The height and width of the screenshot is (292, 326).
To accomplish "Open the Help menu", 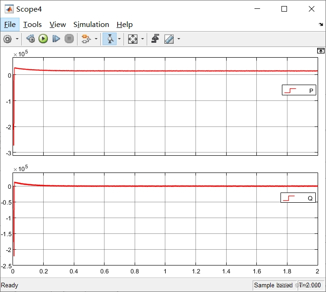I will pyautogui.click(x=124, y=25).
